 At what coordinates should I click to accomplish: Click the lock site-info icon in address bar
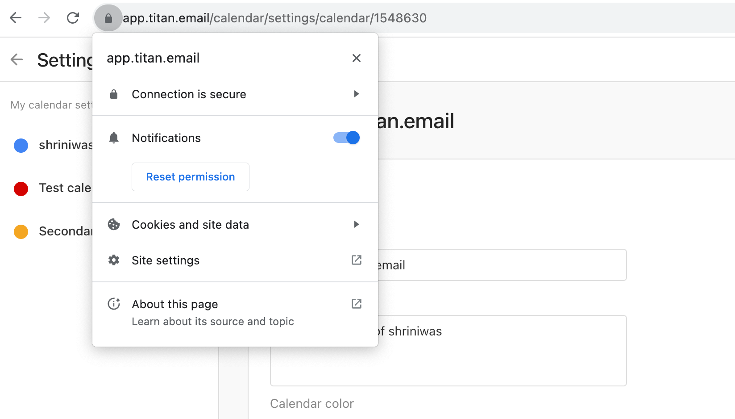tap(108, 18)
